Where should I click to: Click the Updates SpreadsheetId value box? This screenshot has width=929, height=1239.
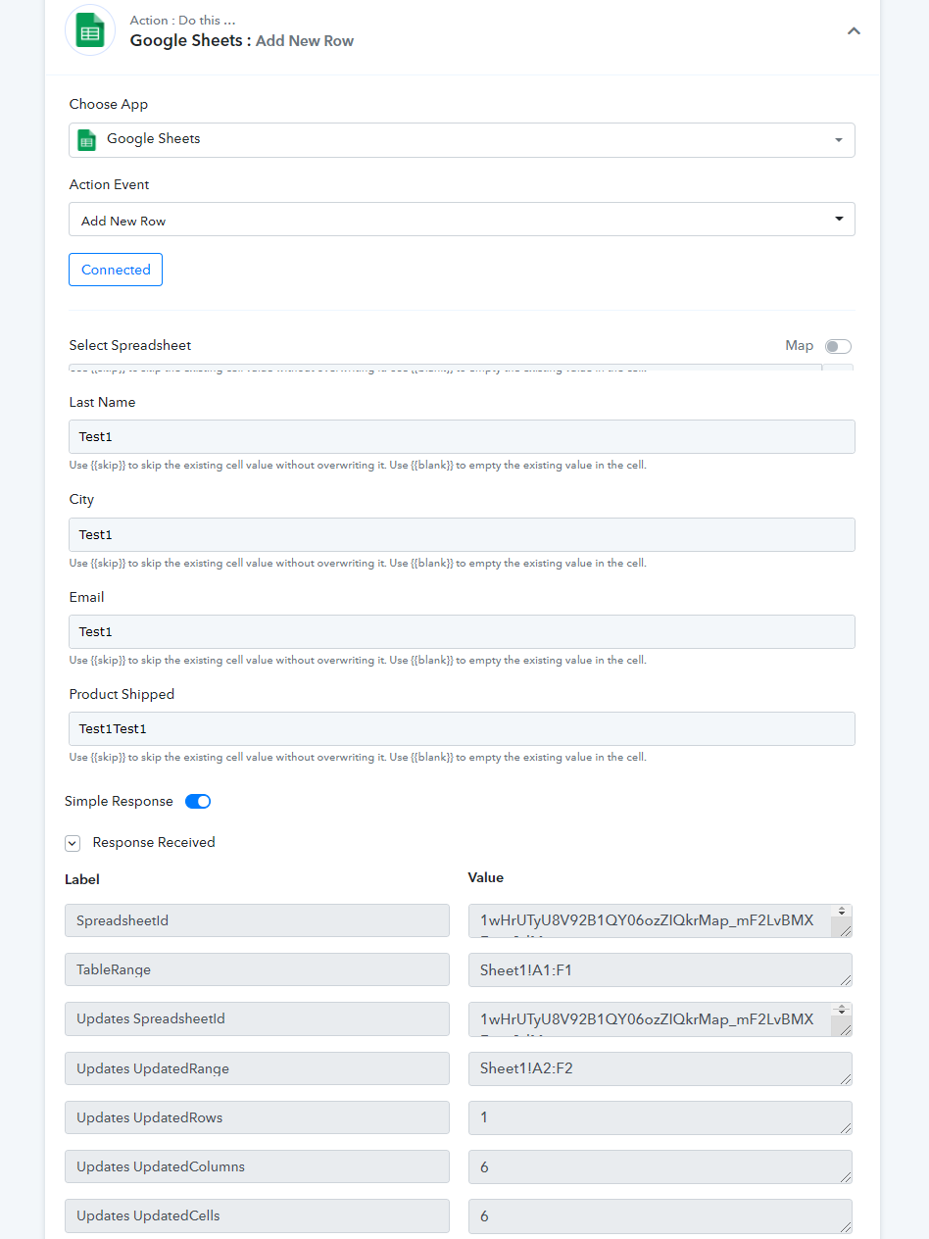(x=660, y=1018)
